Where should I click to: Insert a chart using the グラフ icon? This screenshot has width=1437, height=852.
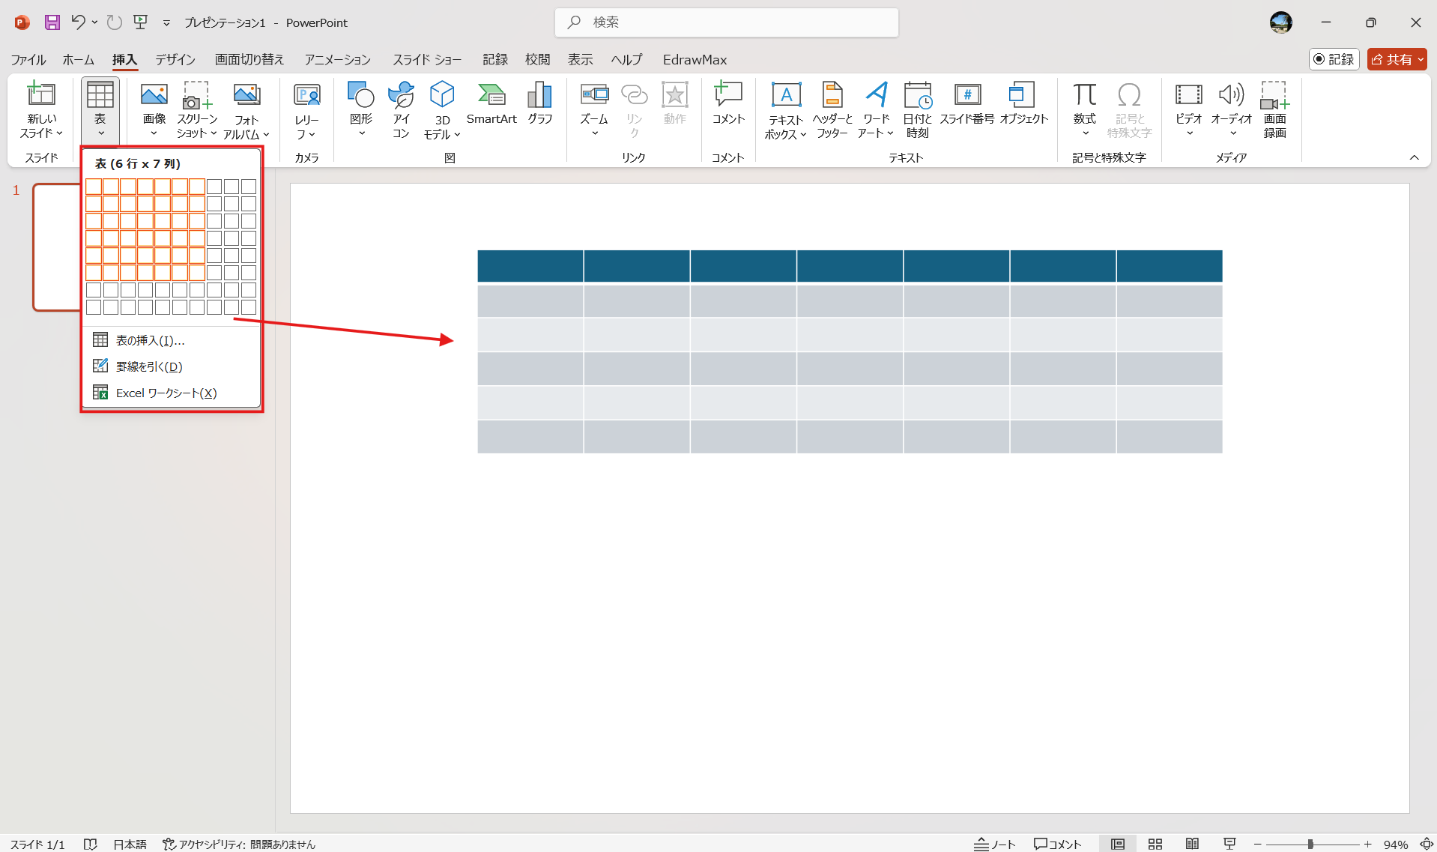point(539,103)
